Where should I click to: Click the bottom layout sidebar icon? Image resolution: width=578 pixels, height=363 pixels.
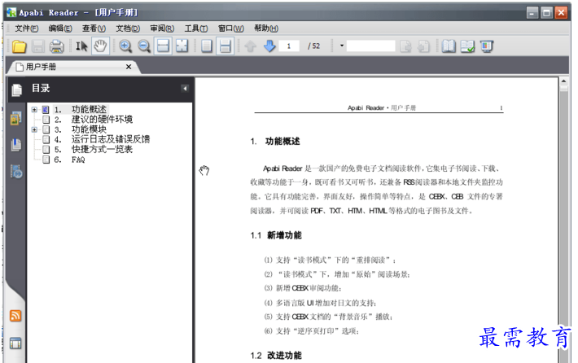pos(15,343)
